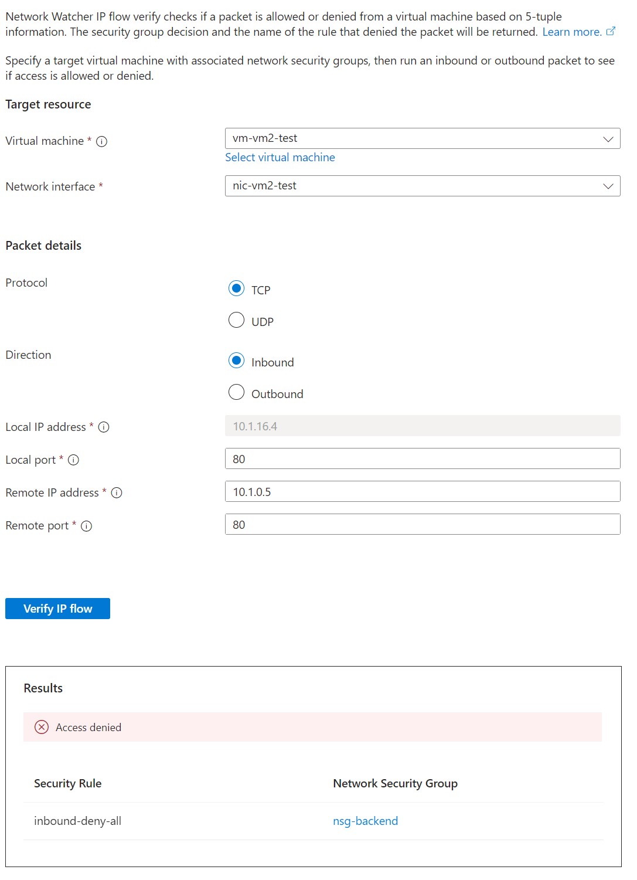The height and width of the screenshot is (880, 637).
Task: Expand the vm-vm2-test virtual machine dropdown
Action: (423, 138)
